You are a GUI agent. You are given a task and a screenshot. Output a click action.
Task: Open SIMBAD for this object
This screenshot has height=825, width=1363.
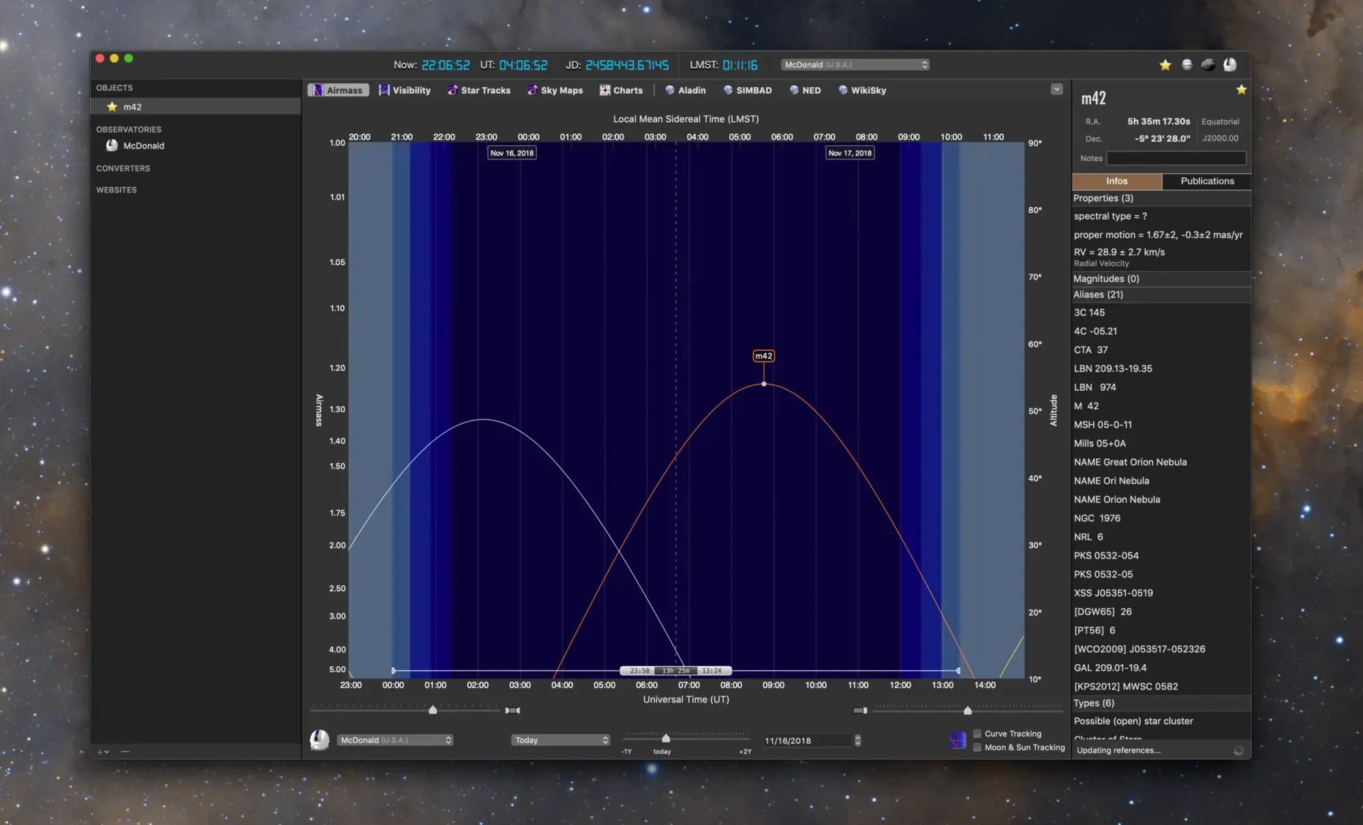[748, 90]
